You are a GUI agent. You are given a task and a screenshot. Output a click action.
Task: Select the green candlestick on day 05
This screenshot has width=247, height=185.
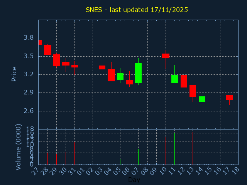(120, 77)
